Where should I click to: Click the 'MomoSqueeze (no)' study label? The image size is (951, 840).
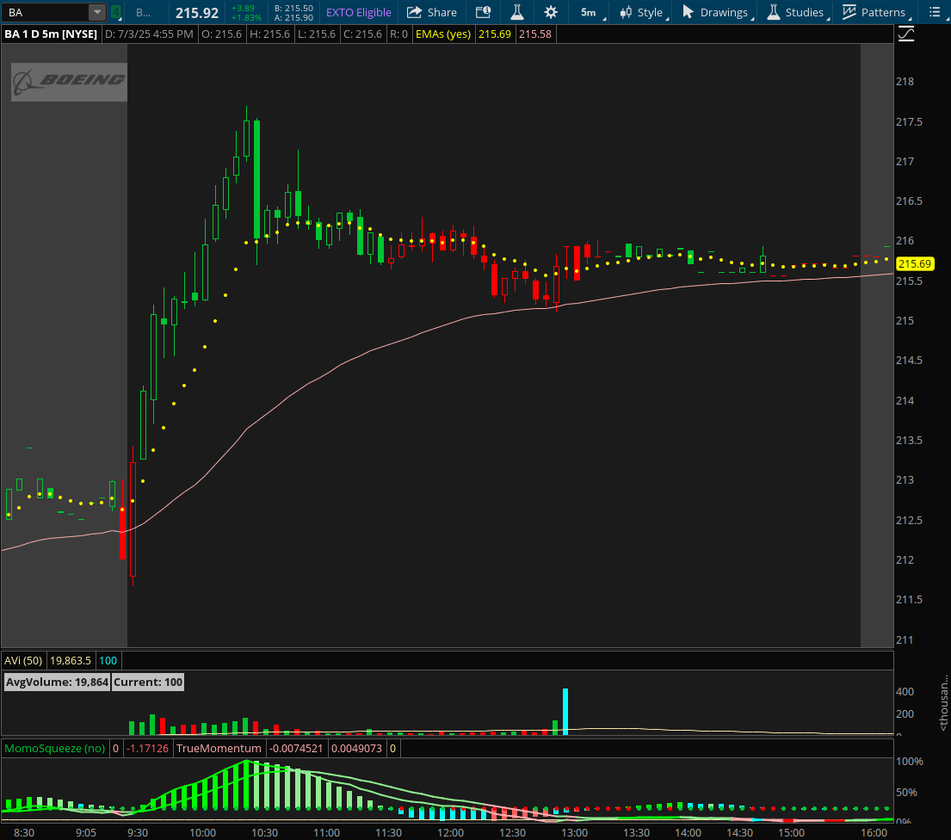click(54, 749)
